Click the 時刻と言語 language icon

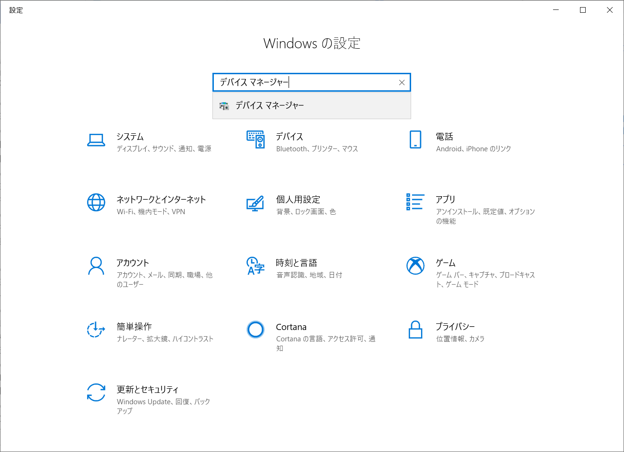tap(255, 266)
